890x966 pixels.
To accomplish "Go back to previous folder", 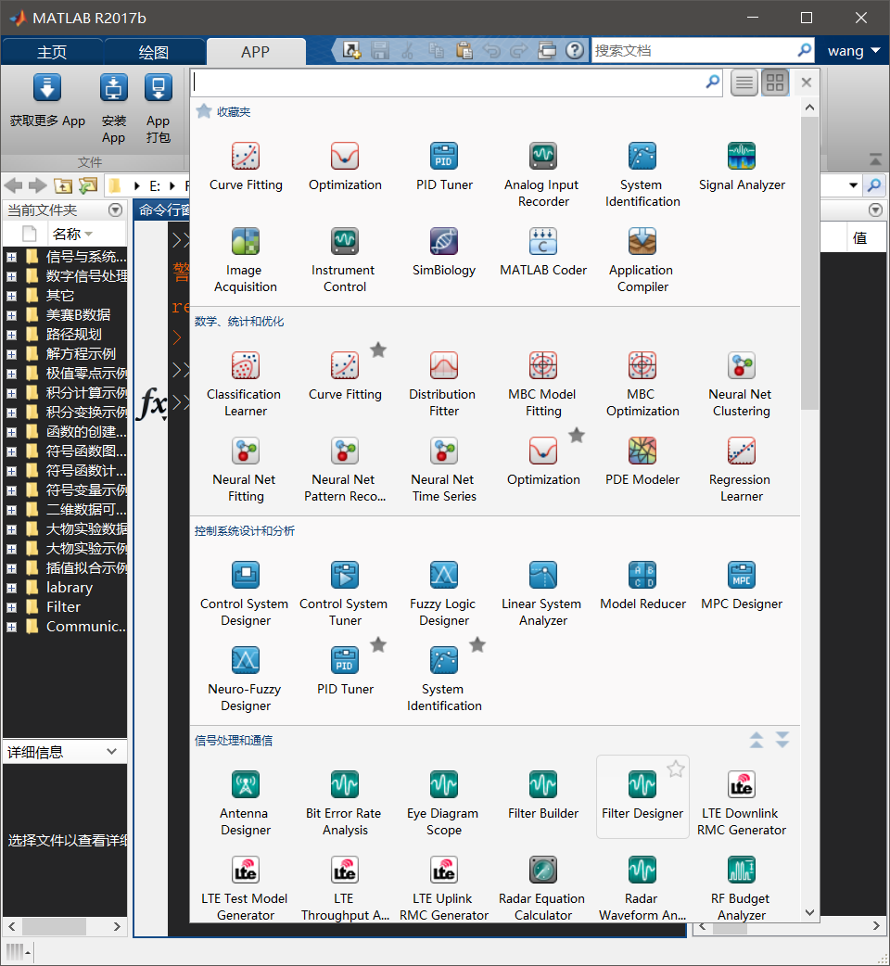I will [x=14, y=184].
